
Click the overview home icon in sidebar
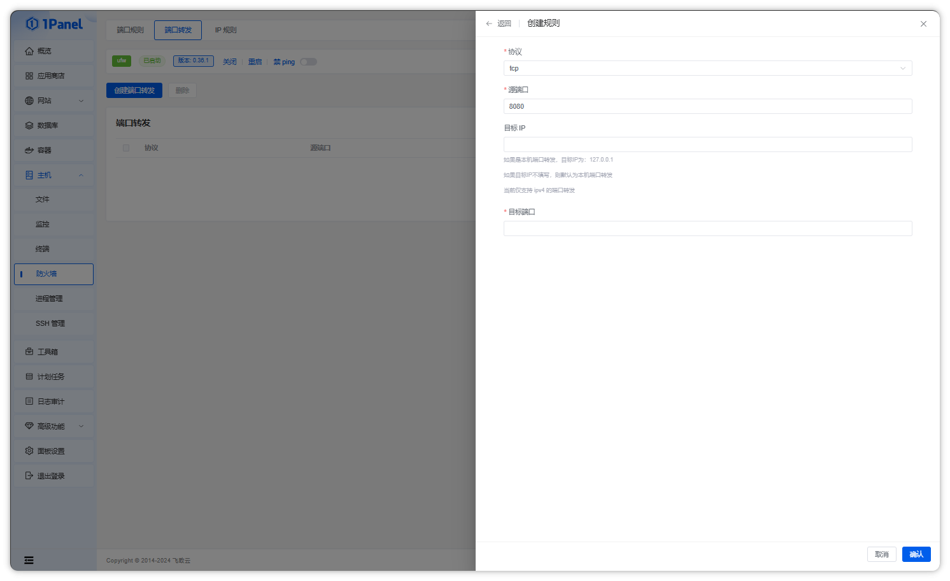29,51
